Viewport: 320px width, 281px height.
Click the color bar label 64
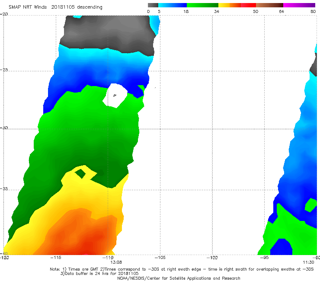pyautogui.click(x=282, y=11)
